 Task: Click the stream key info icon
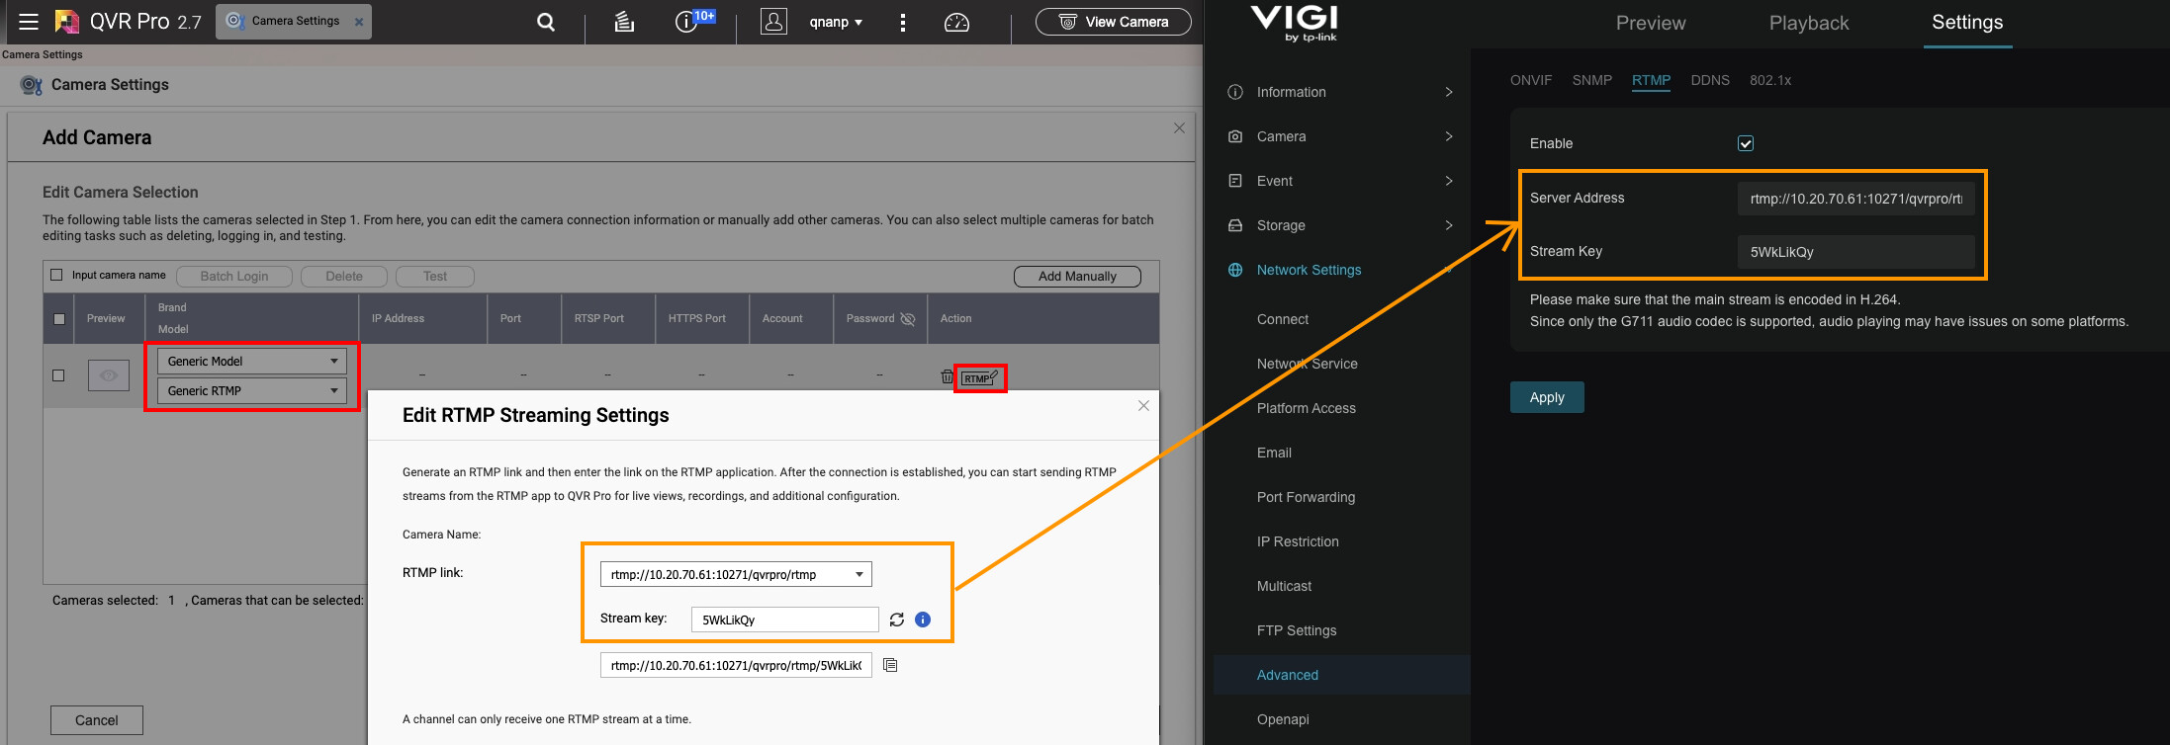(x=923, y=620)
